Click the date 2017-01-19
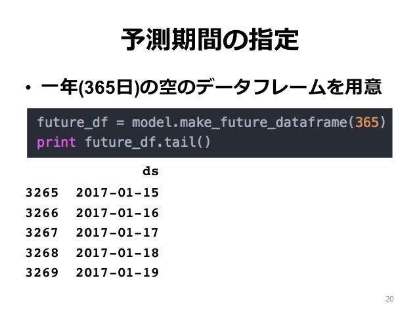 118,273
